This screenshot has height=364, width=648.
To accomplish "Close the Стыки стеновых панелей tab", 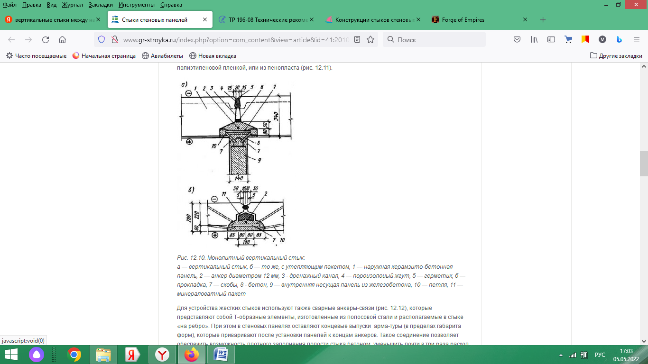I will [x=205, y=20].
